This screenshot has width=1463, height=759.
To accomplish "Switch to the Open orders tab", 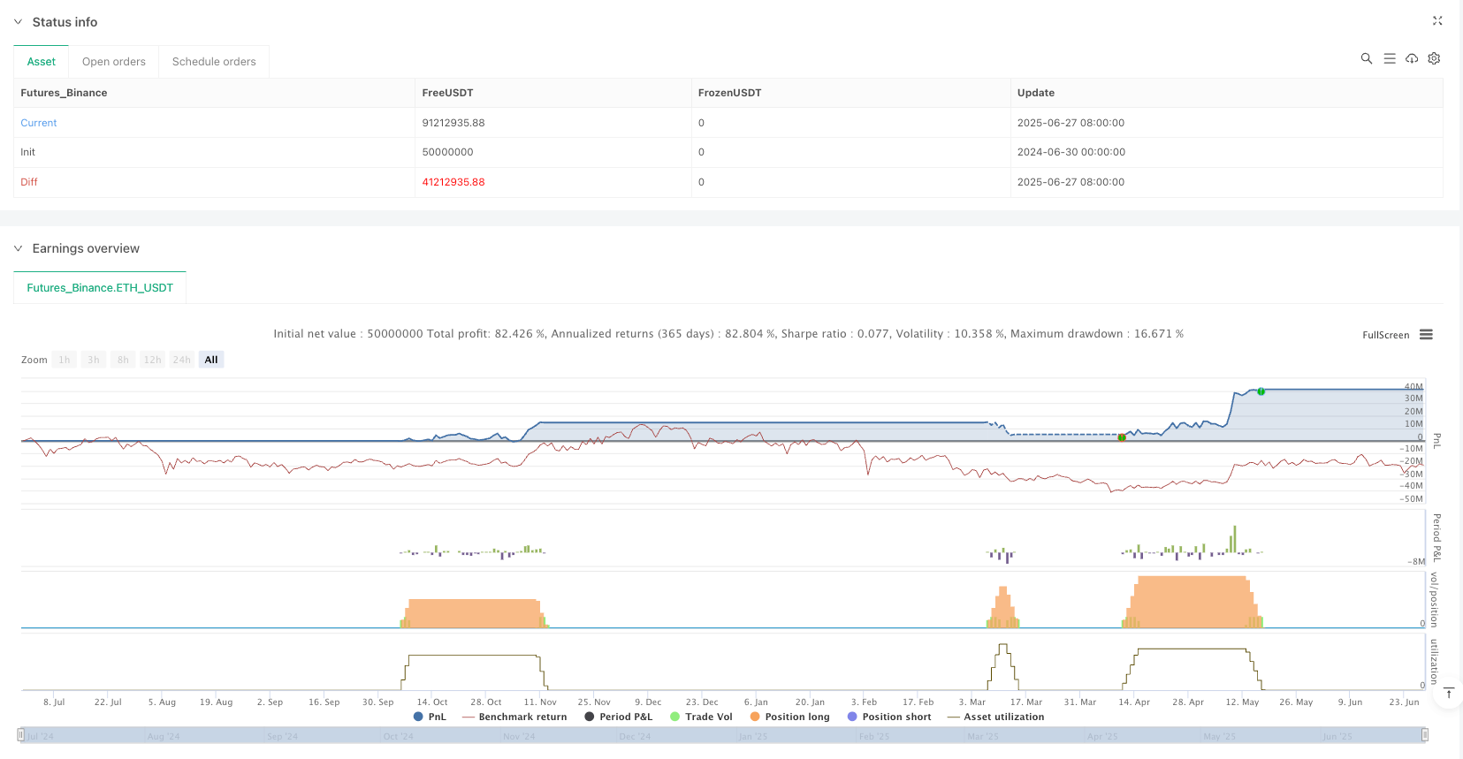I will pyautogui.click(x=113, y=62).
